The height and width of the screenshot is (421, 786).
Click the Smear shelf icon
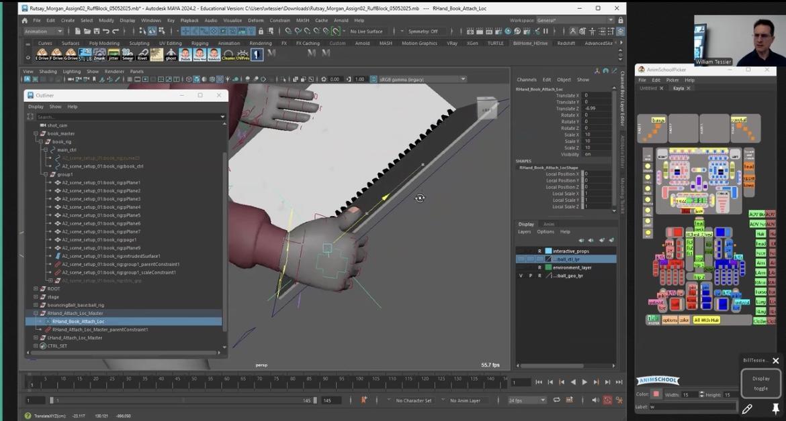[128, 54]
